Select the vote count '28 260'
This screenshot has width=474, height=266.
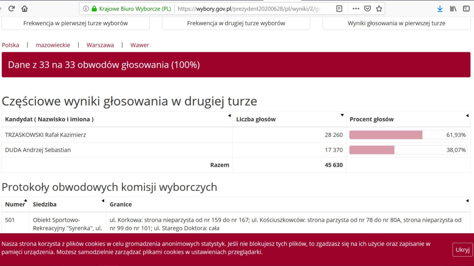pos(334,135)
